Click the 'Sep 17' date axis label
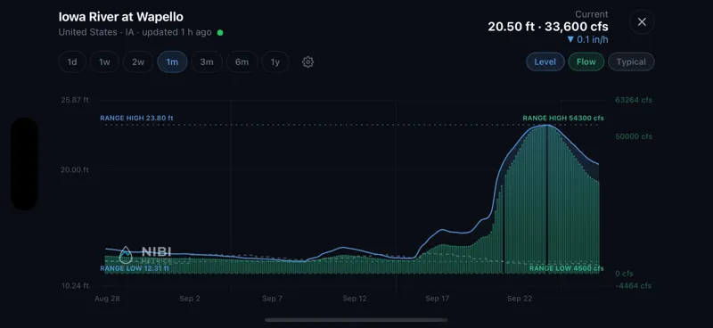 pos(437,299)
